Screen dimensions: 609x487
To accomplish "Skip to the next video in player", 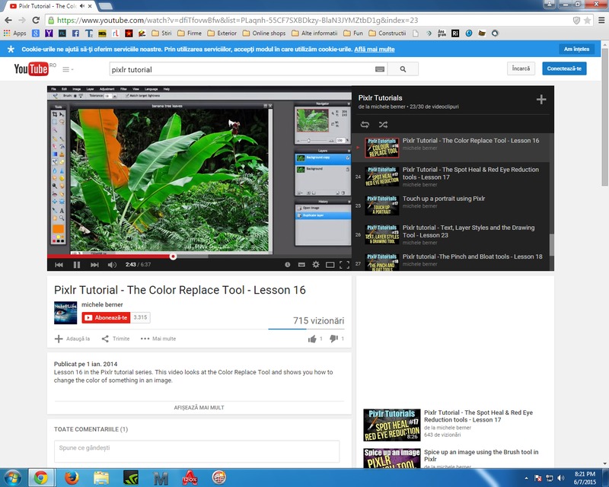I will tap(94, 265).
